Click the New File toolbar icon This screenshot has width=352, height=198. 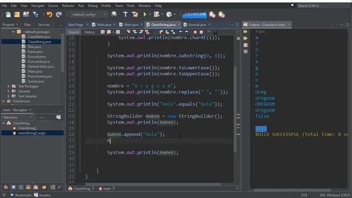coord(8,15)
